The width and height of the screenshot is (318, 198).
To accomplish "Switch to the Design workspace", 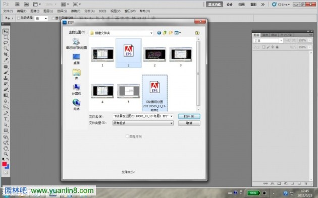I will pos(229,4).
